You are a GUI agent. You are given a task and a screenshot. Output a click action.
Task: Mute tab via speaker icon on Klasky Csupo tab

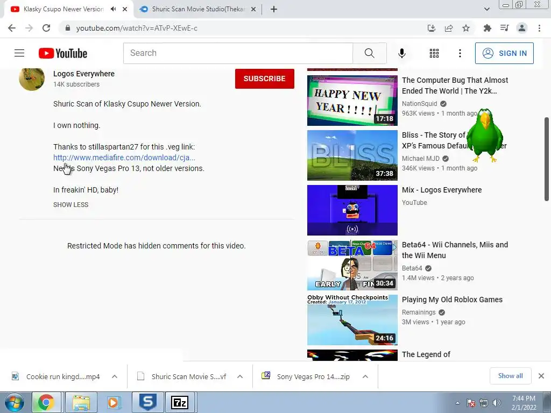pyautogui.click(x=113, y=9)
